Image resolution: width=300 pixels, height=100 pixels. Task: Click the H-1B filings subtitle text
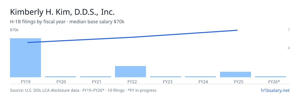click(x=67, y=22)
